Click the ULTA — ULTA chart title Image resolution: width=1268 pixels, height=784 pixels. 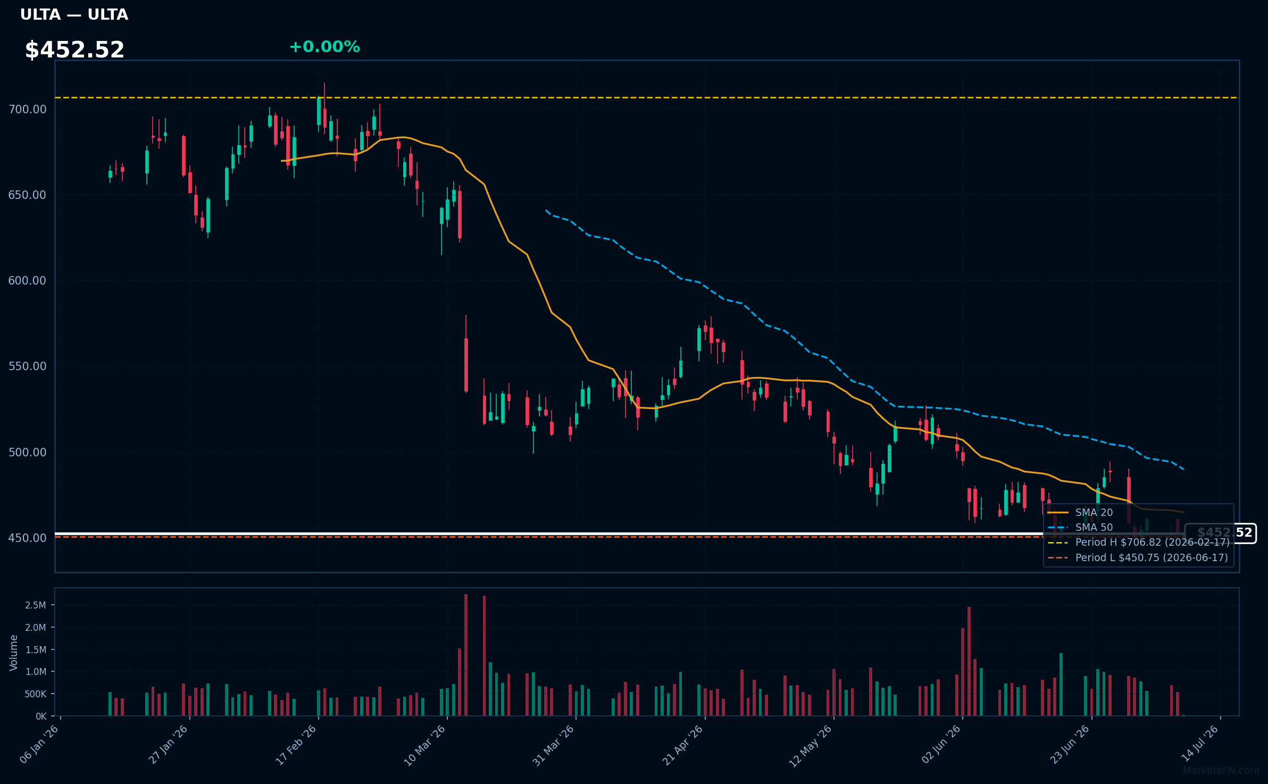(74, 14)
